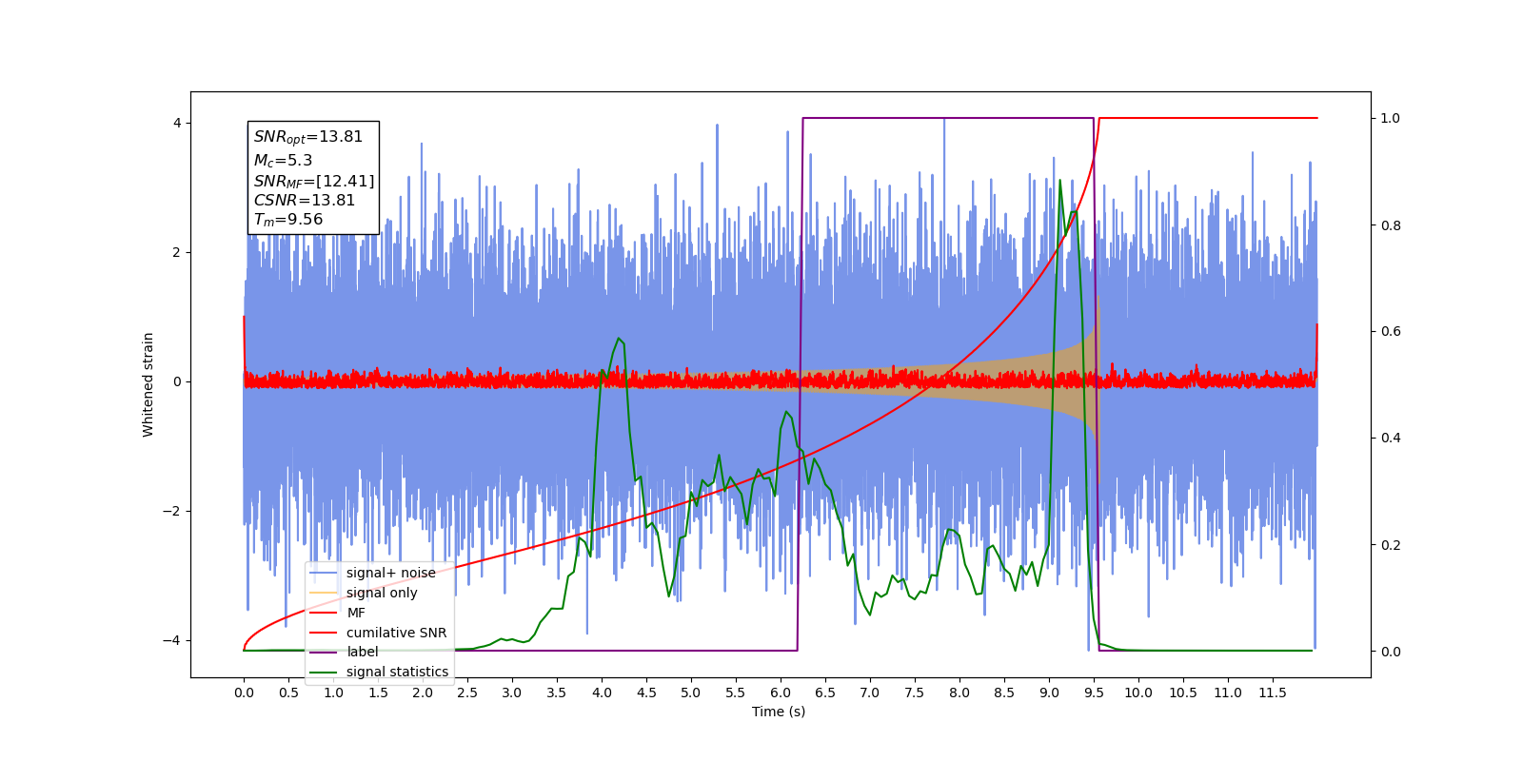Click the blue line sample beside 'signal+ noise'

click(x=324, y=573)
